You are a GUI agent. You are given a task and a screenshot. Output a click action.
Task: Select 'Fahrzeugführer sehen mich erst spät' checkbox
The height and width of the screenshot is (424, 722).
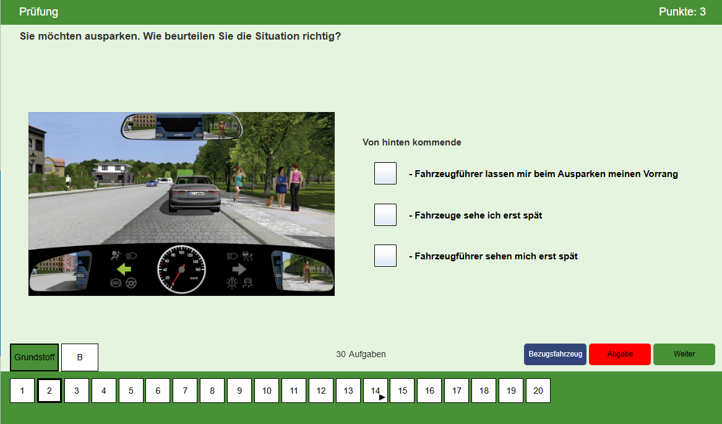tap(385, 256)
